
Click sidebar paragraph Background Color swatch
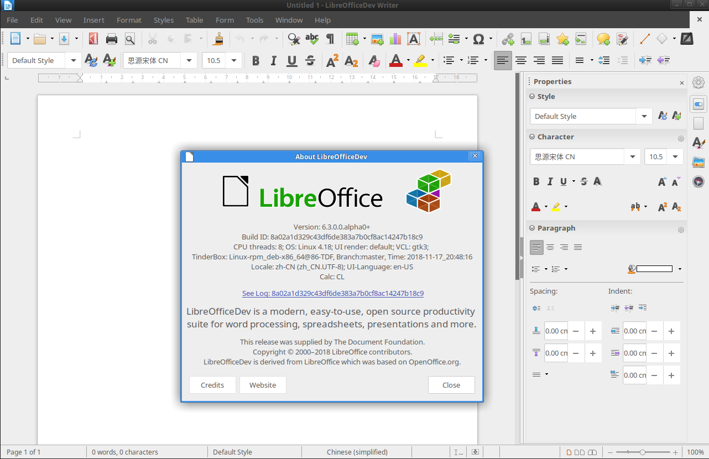(x=654, y=269)
